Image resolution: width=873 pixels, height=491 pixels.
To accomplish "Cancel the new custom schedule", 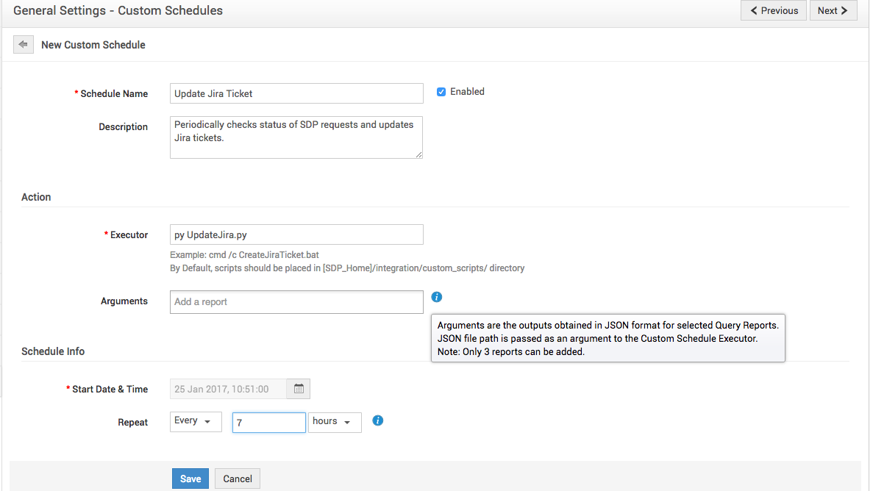I will pos(238,479).
